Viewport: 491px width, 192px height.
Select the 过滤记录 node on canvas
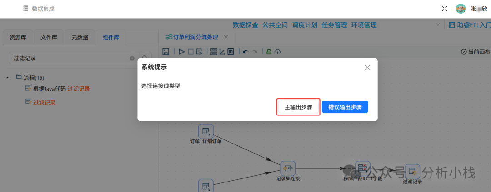pyautogui.click(x=412, y=172)
